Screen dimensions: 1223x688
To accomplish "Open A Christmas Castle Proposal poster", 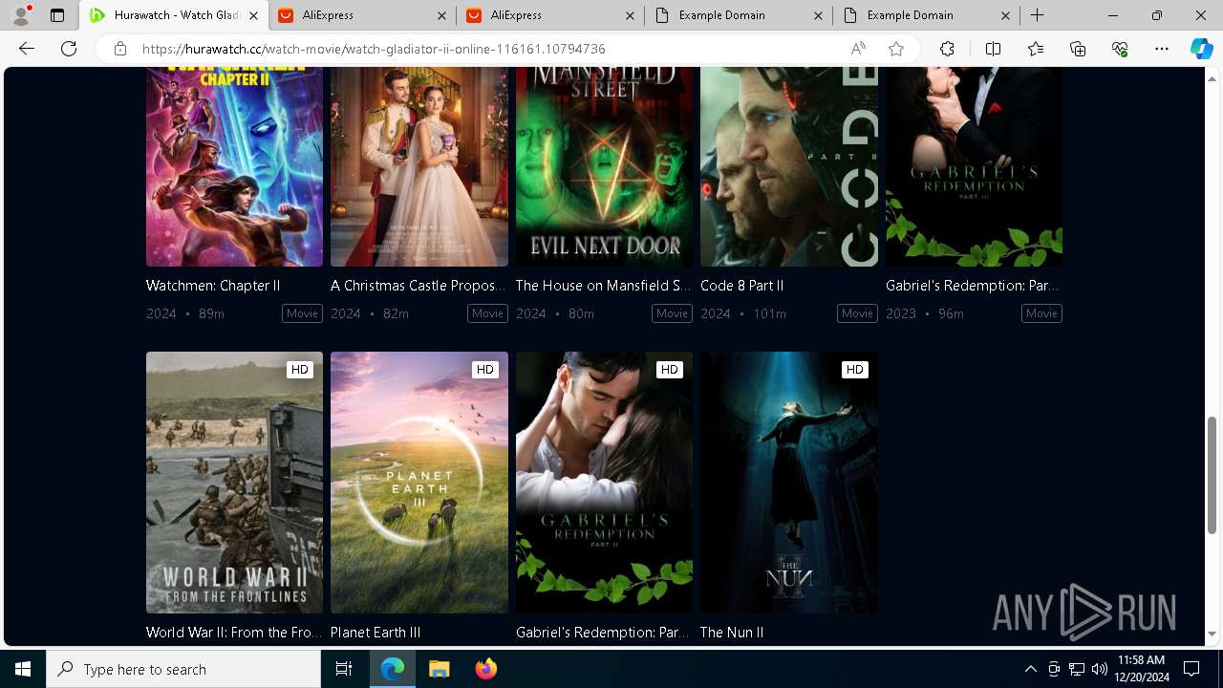I will point(419,167).
